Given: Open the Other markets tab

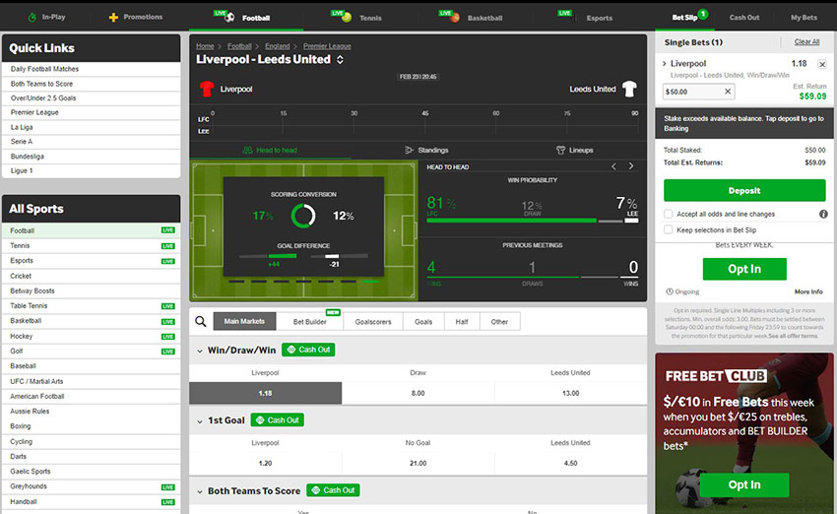Looking at the screenshot, I should pyautogui.click(x=499, y=321).
